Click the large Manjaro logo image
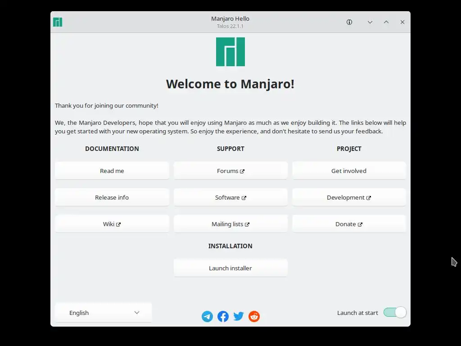The width and height of the screenshot is (461, 346). (230, 52)
